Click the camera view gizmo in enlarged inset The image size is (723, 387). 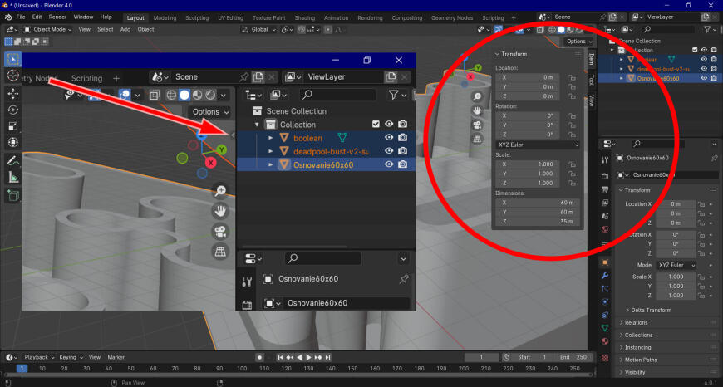pyautogui.click(x=221, y=231)
